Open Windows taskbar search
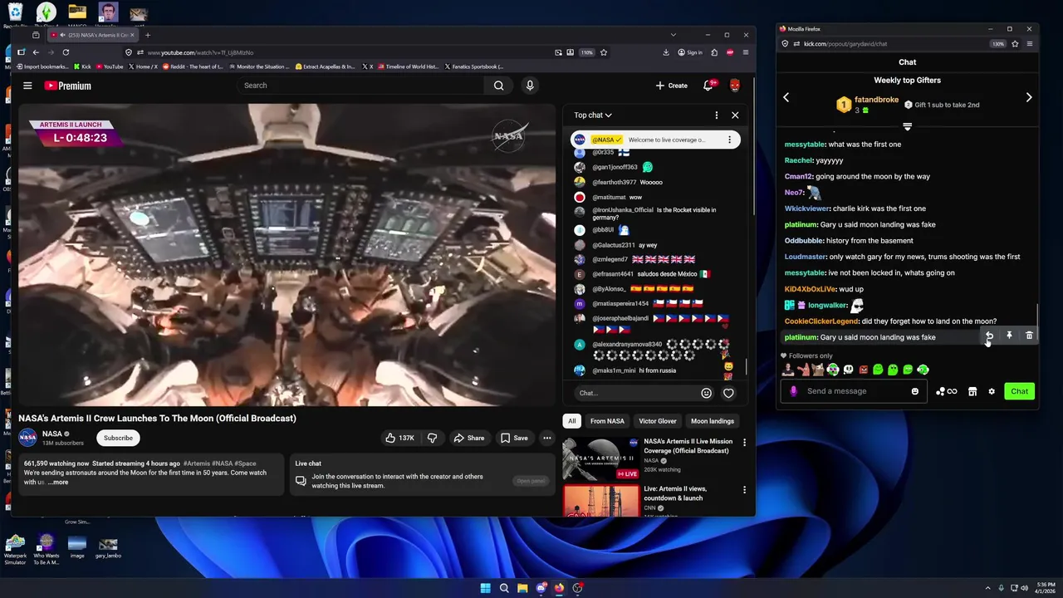The height and width of the screenshot is (598, 1063). [x=504, y=588]
